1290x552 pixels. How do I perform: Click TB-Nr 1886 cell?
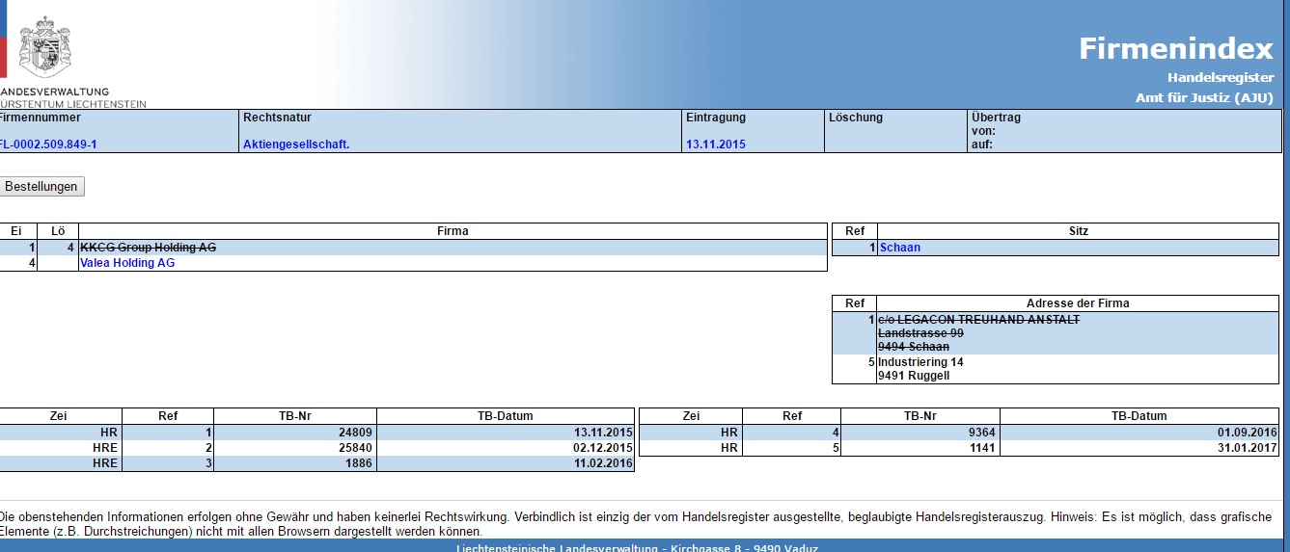pos(295,463)
